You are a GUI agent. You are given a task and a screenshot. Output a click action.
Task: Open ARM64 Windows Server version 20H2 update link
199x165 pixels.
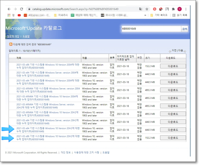(x=45, y=106)
